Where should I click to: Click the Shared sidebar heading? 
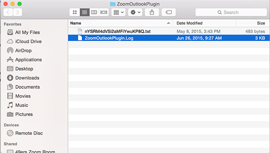click(x=10, y=144)
